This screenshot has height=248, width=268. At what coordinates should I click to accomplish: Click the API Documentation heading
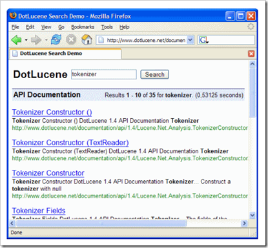click(47, 95)
